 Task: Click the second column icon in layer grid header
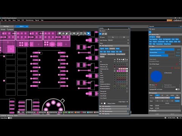click(119, 59)
